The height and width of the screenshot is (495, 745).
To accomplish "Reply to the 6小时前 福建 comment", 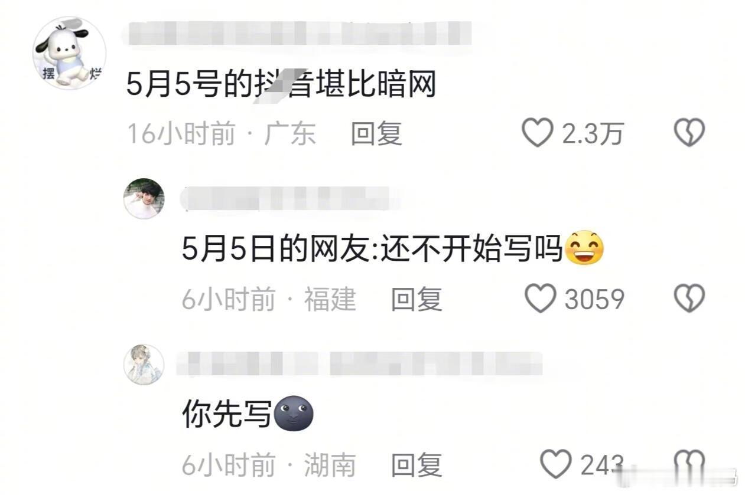I will pos(417,300).
